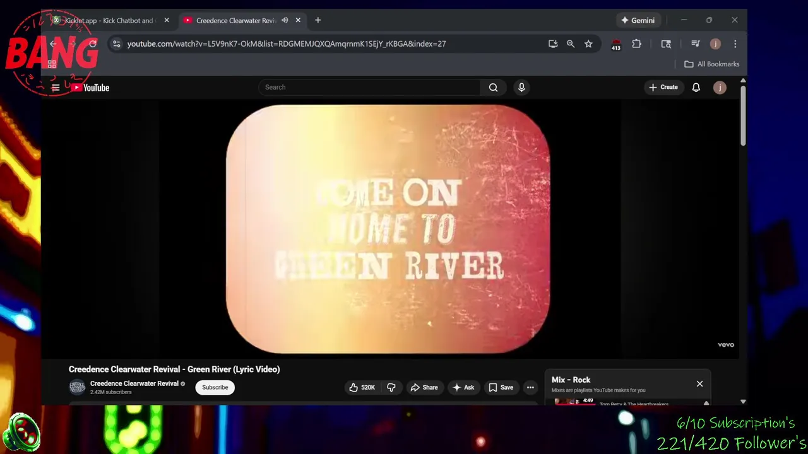Bookmark this page with the star icon
This screenshot has height=454, width=808.
588,44
